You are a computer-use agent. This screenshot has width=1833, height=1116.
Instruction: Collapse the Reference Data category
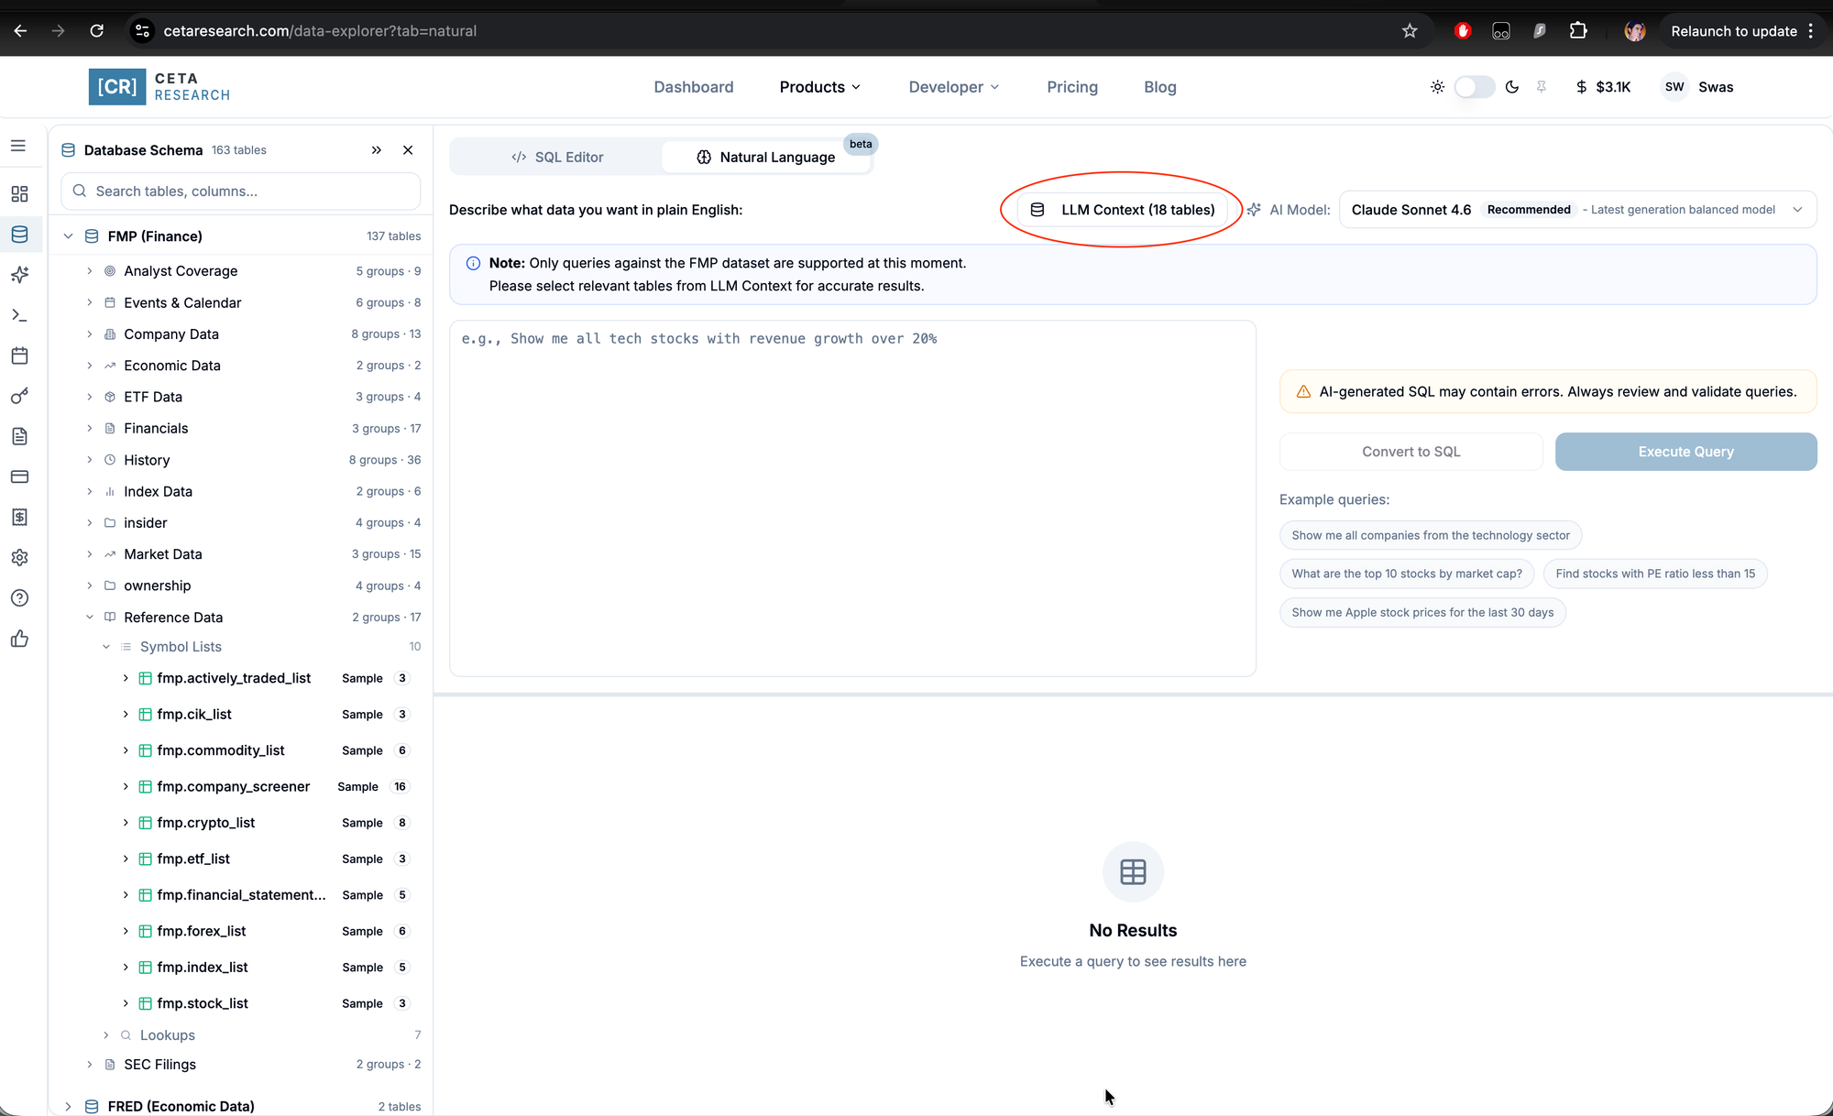(89, 618)
